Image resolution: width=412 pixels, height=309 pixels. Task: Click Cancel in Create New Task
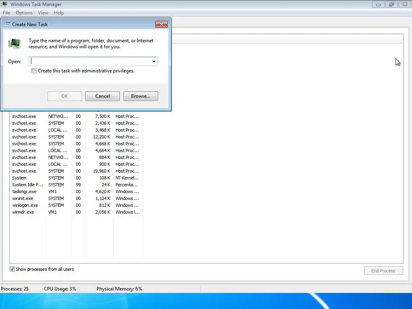tap(103, 96)
